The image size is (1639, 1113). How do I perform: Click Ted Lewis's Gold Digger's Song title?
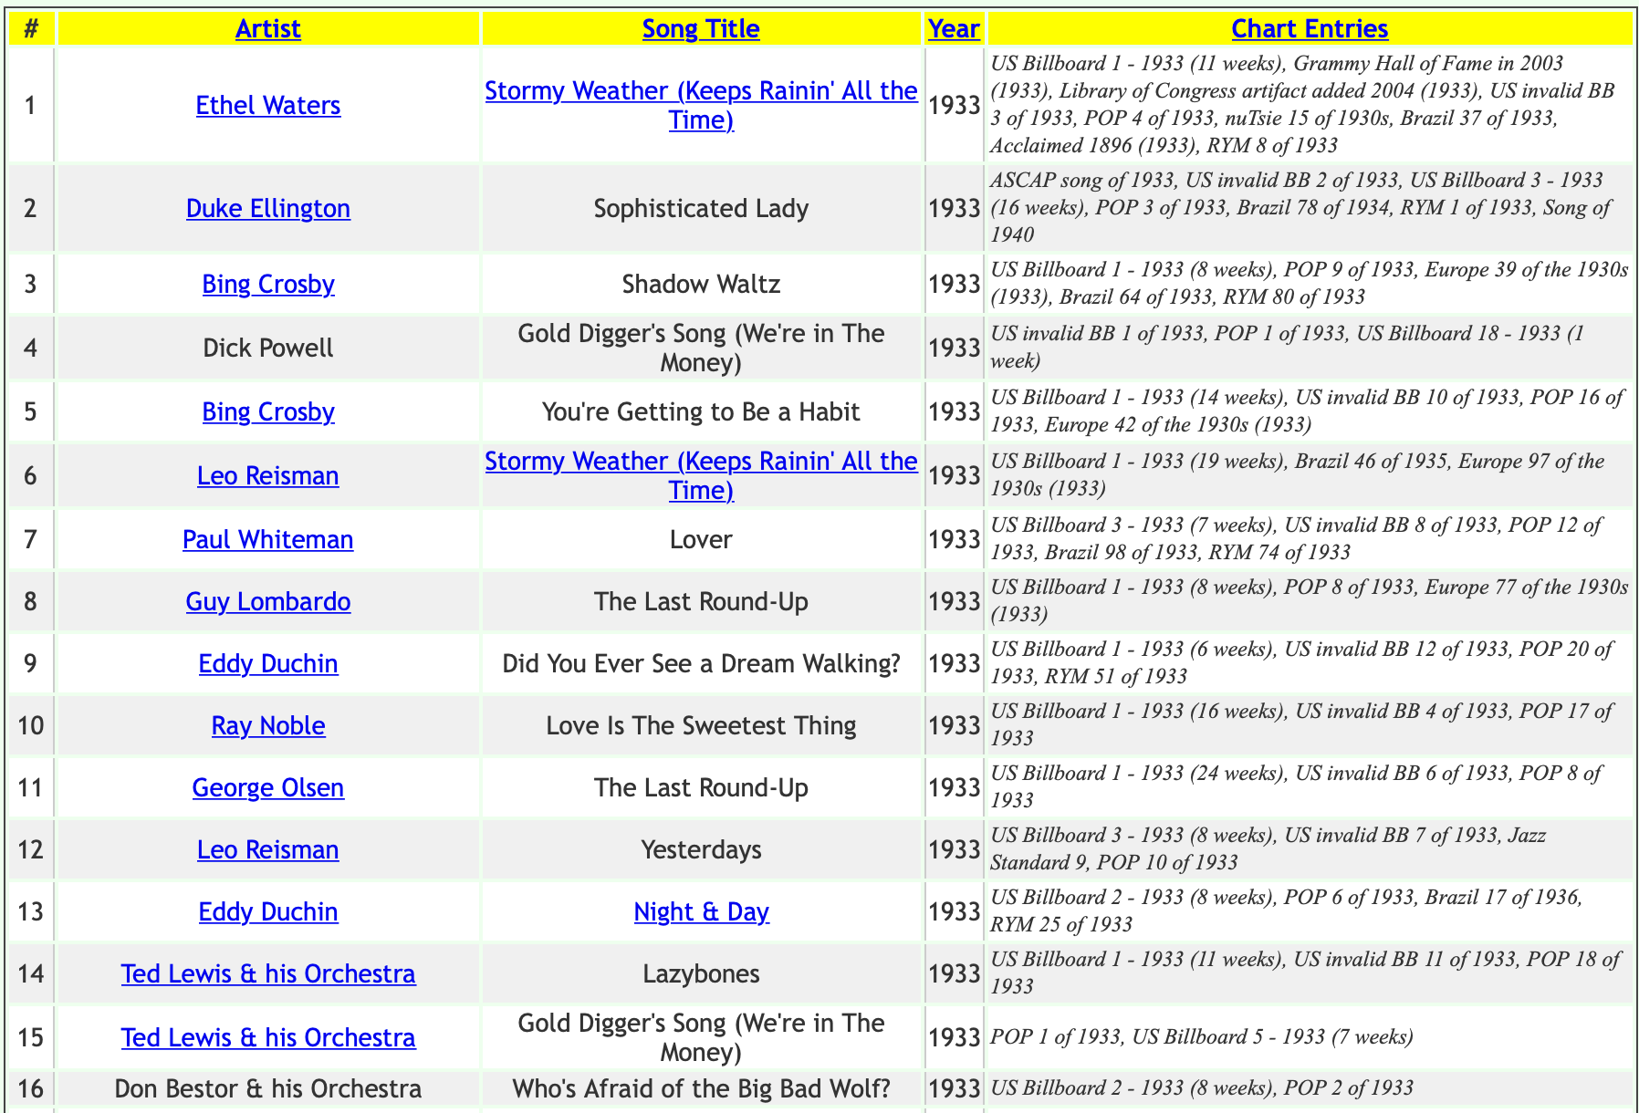coord(701,1037)
